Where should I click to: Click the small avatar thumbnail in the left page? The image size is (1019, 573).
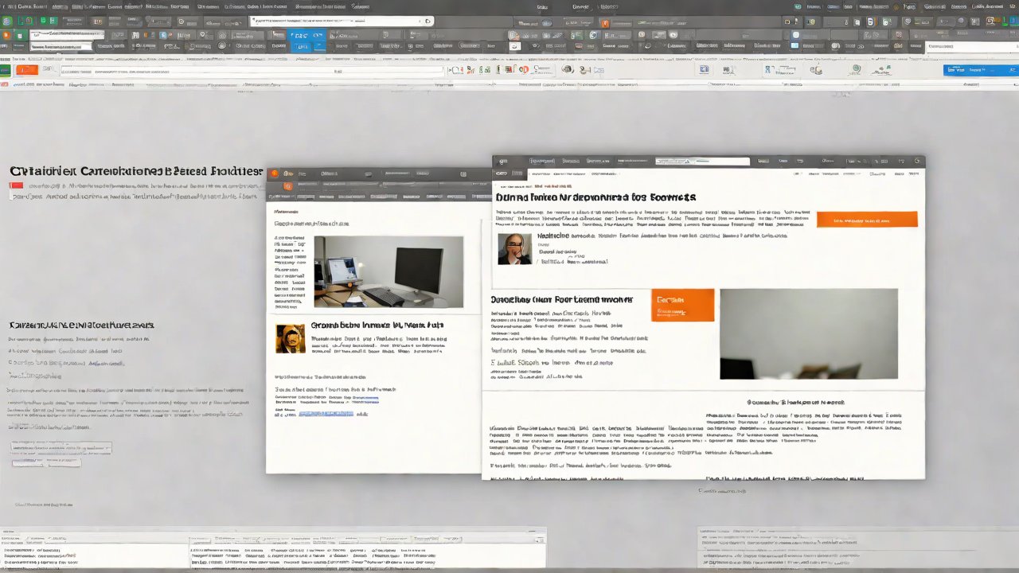pyautogui.click(x=290, y=338)
